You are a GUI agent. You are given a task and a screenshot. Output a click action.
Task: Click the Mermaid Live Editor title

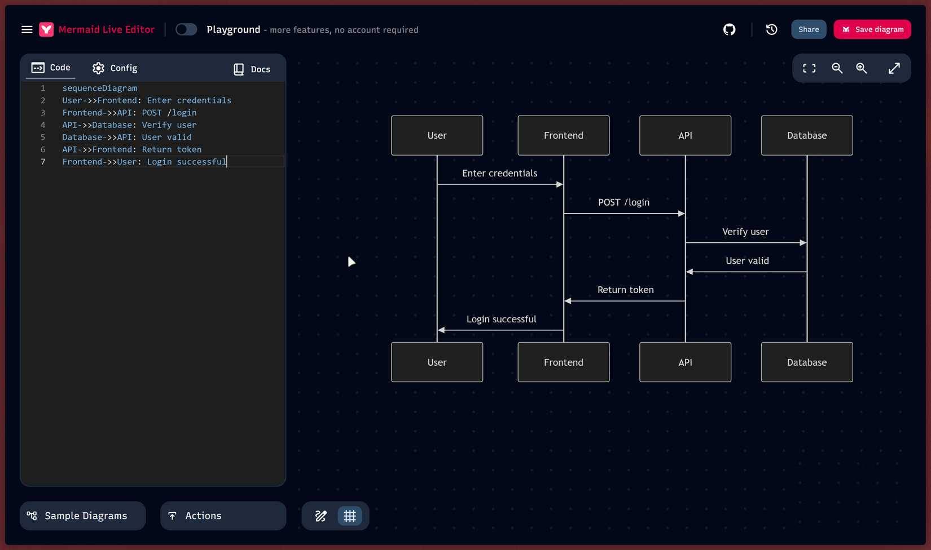click(x=107, y=29)
